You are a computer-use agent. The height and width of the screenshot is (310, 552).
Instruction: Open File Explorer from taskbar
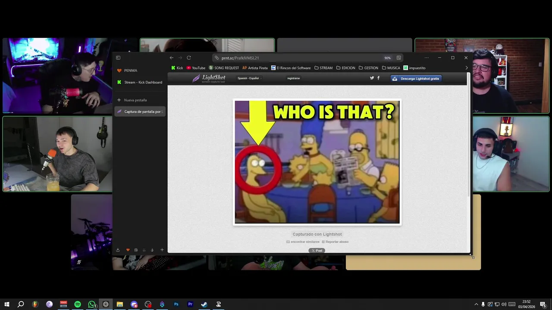click(x=120, y=304)
